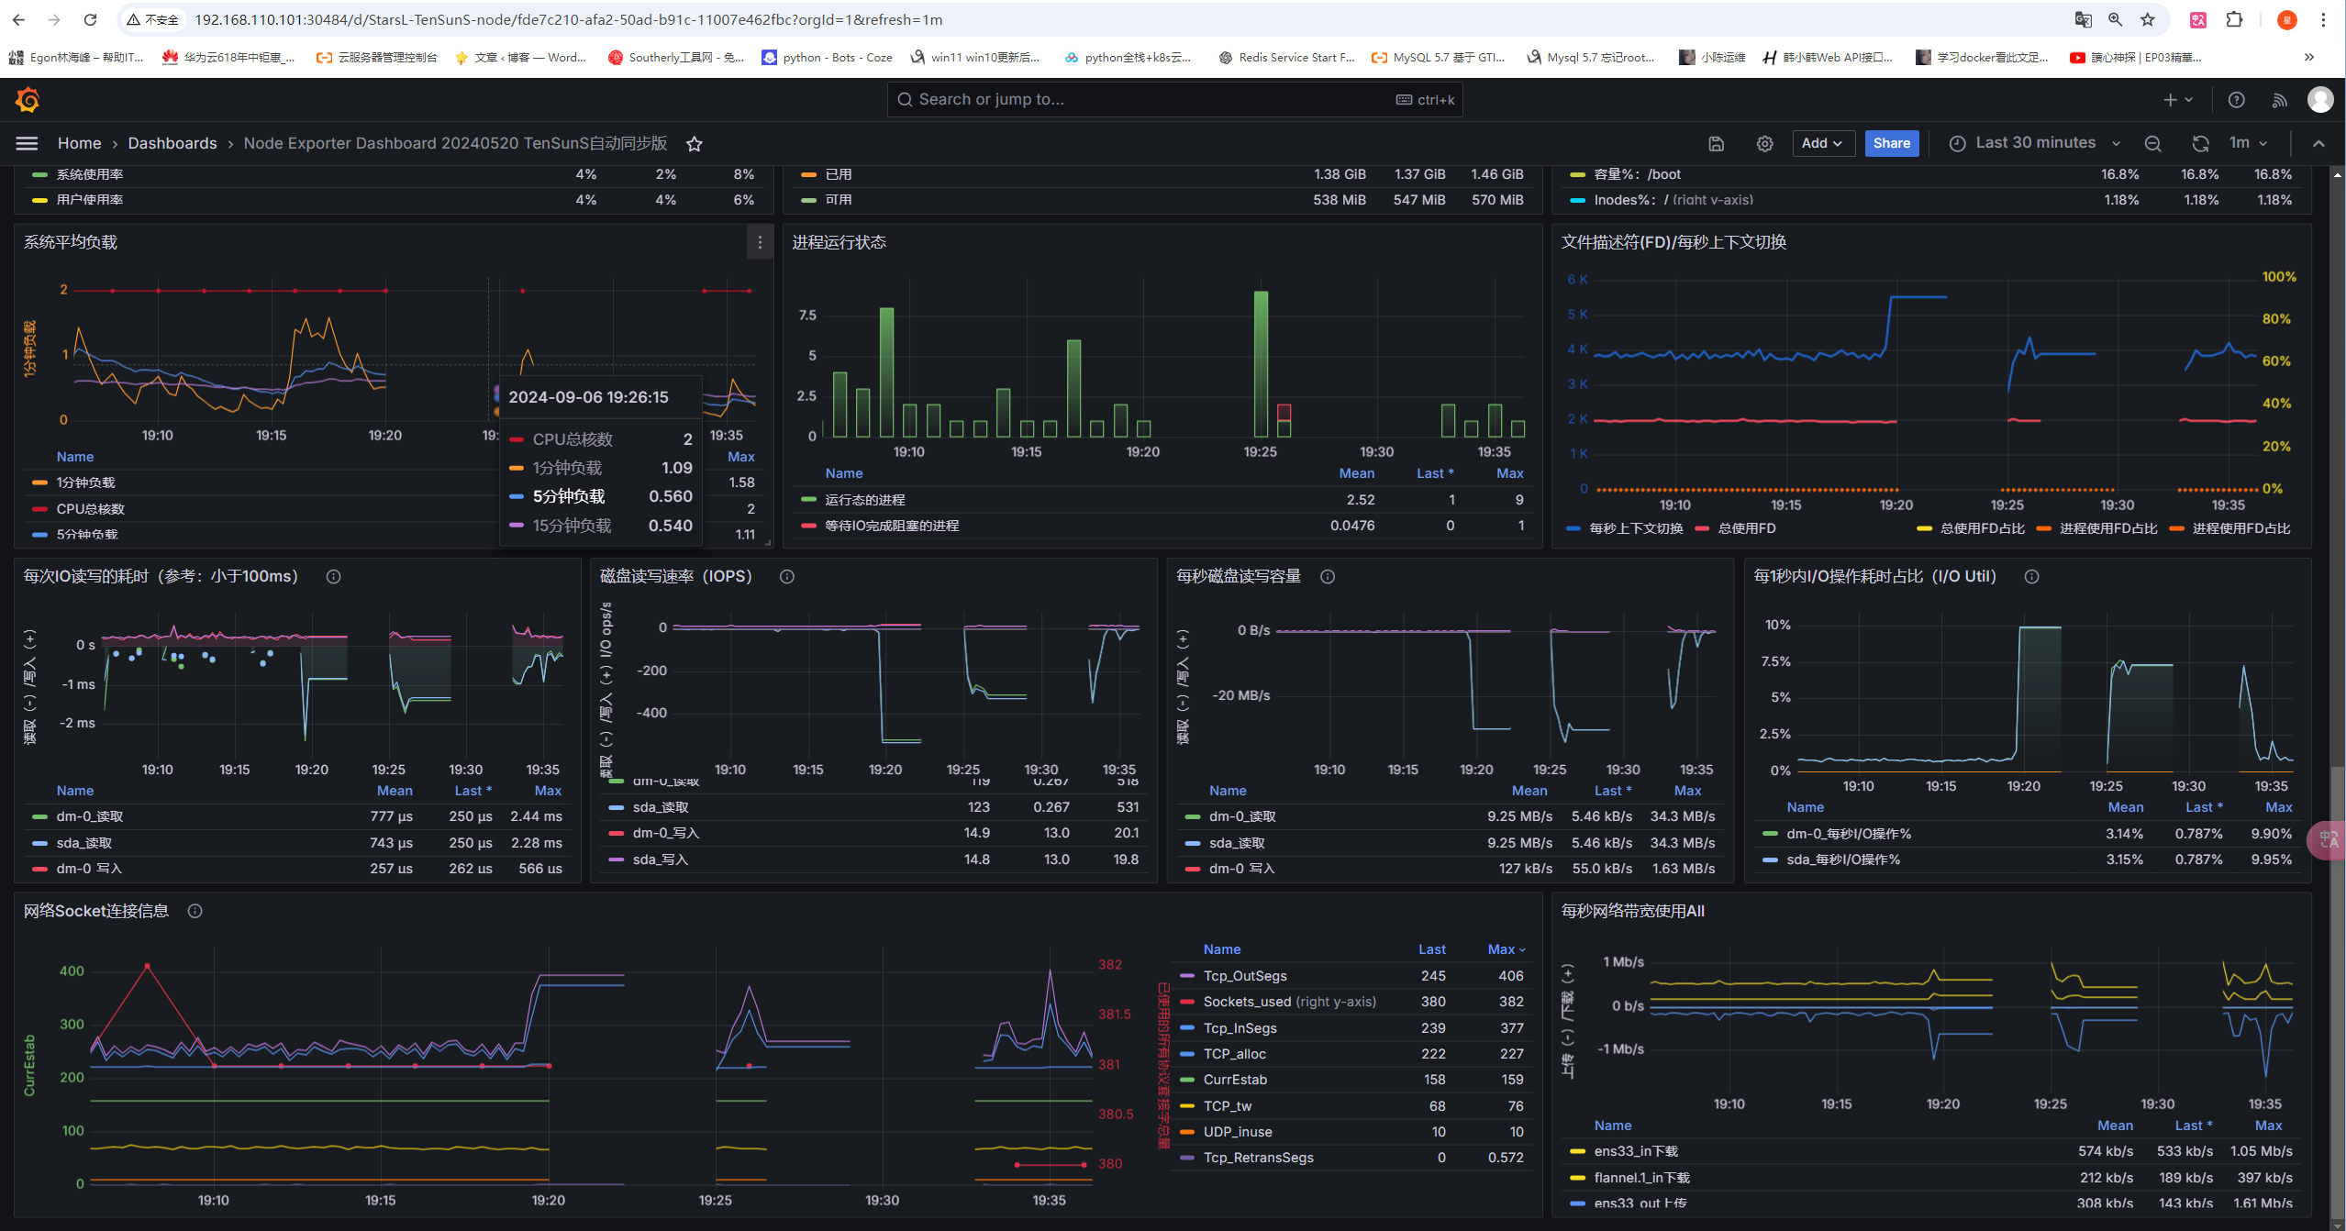Image resolution: width=2346 pixels, height=1231 pixels.
Task: Sort load legend by Name header
Action: tap(75, 457)
